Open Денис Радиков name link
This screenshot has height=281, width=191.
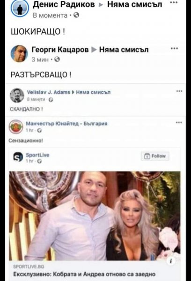64,5
